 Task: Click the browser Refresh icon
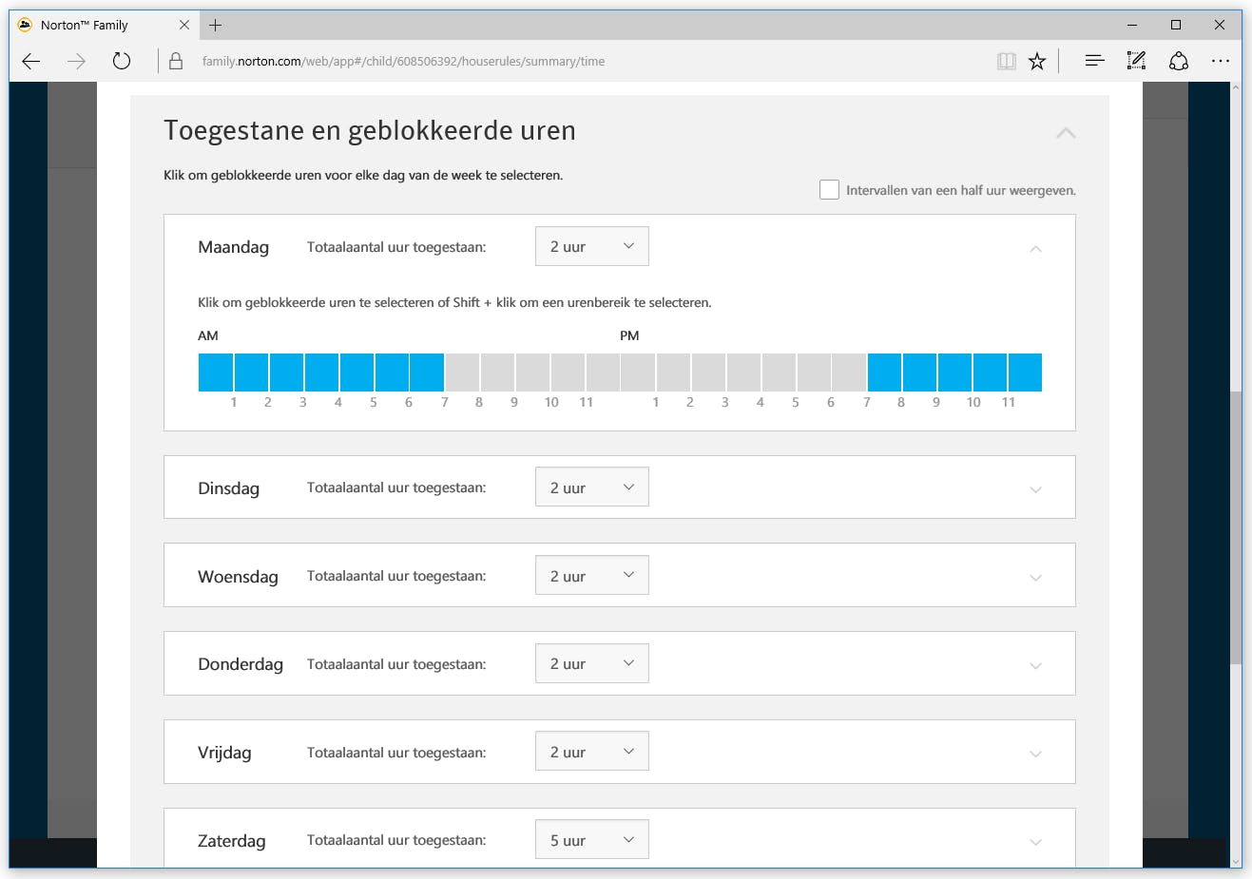[122, 60]
